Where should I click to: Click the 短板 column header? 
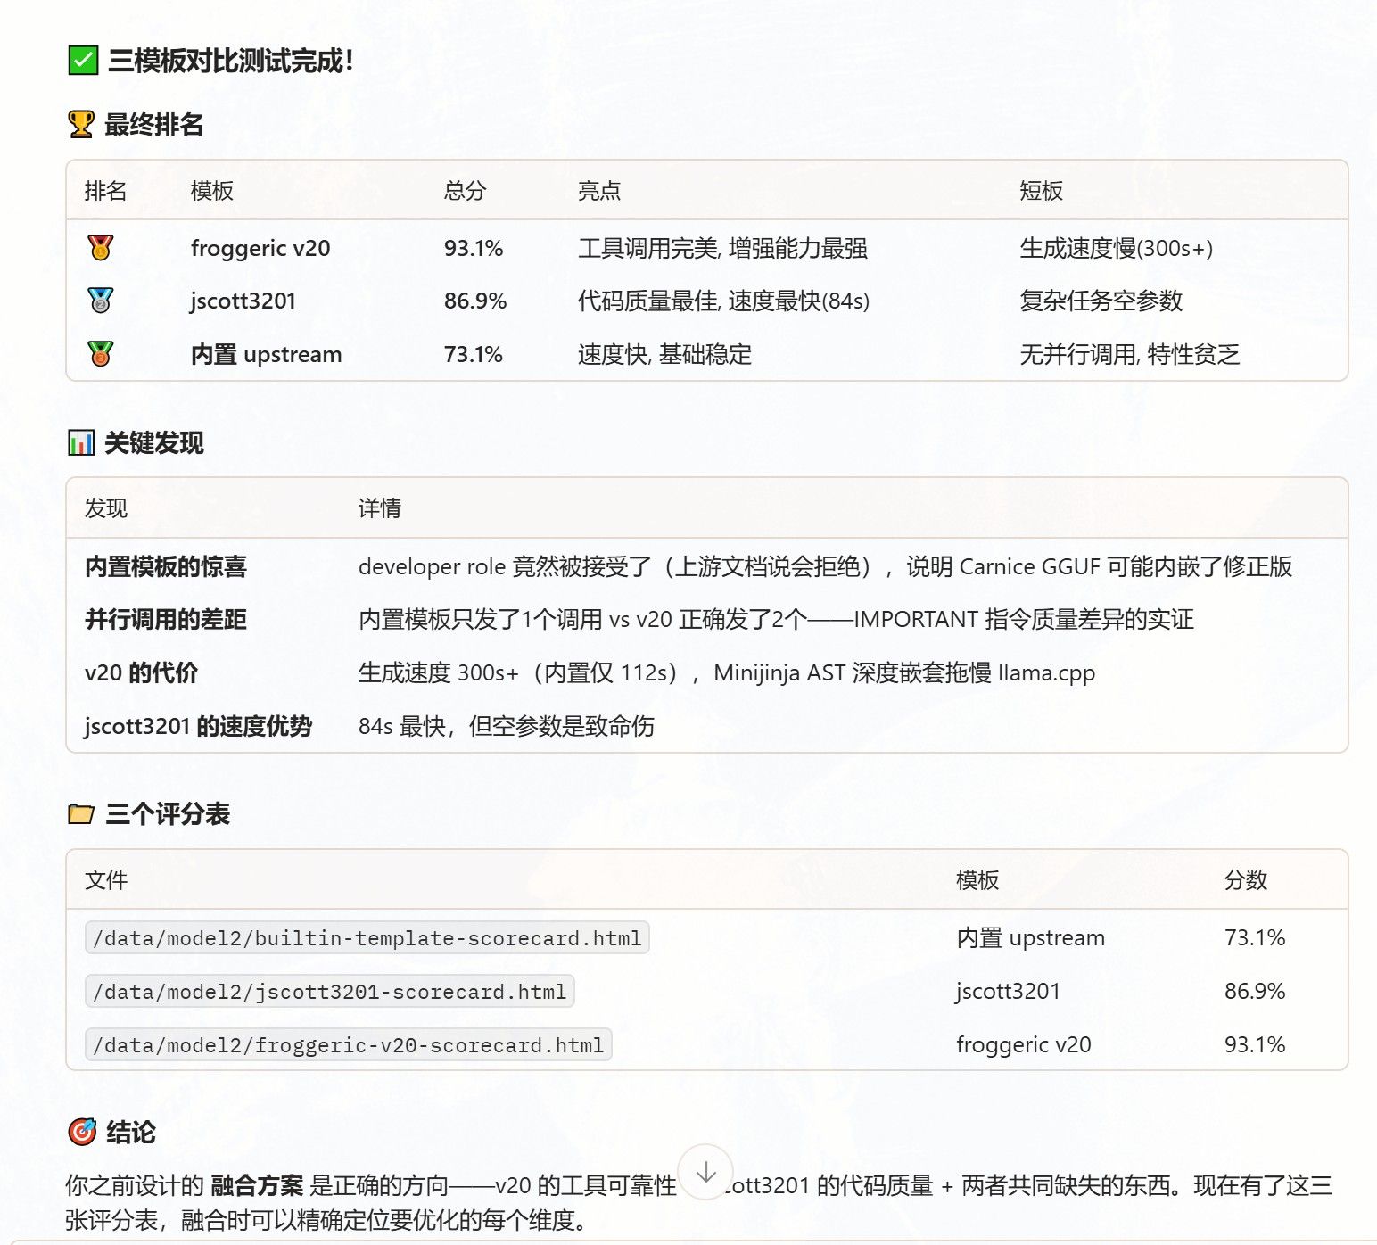click(x=1042, y=191)
